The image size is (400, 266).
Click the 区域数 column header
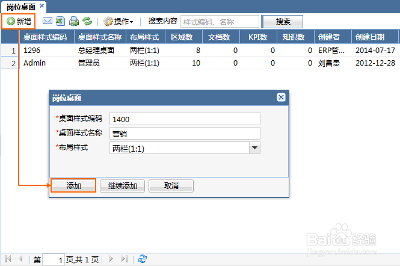(x=183, y=37)
